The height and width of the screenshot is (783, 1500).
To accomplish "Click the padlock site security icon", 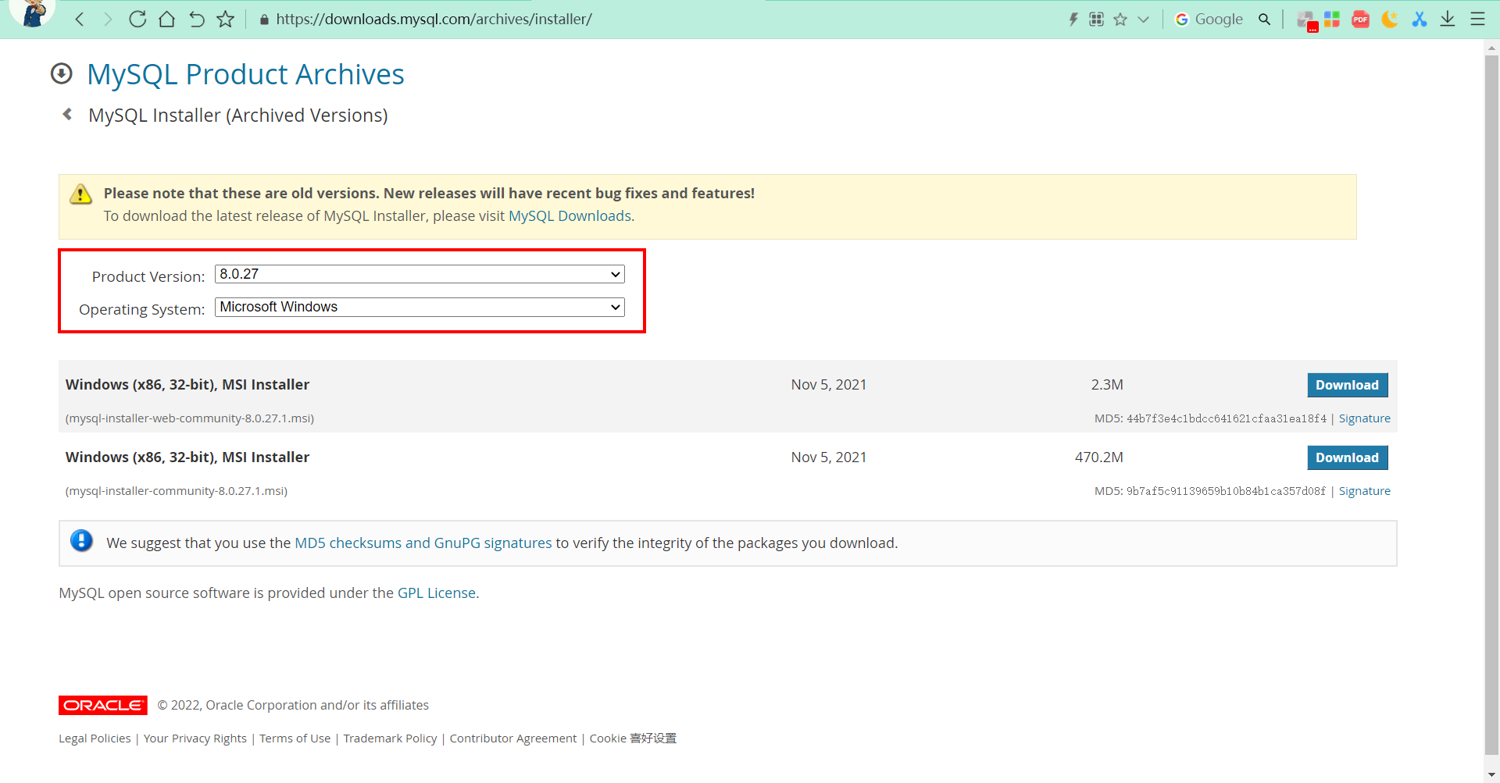I will pyautogui.click(x=264, y=20).
